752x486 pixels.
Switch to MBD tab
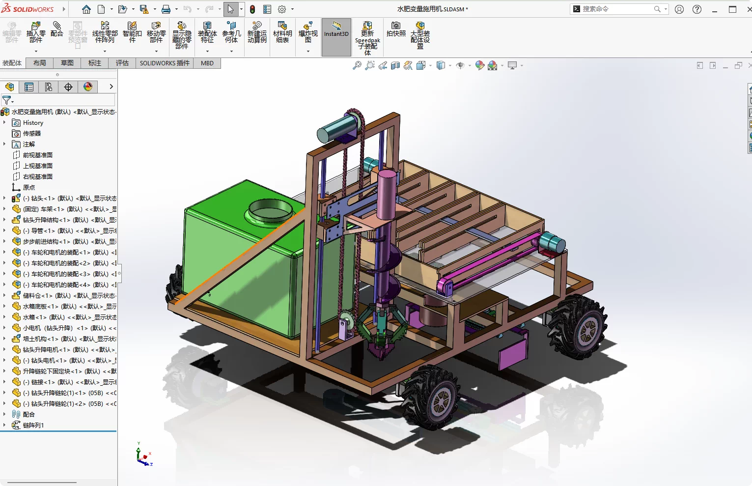[x=207, y=63]
